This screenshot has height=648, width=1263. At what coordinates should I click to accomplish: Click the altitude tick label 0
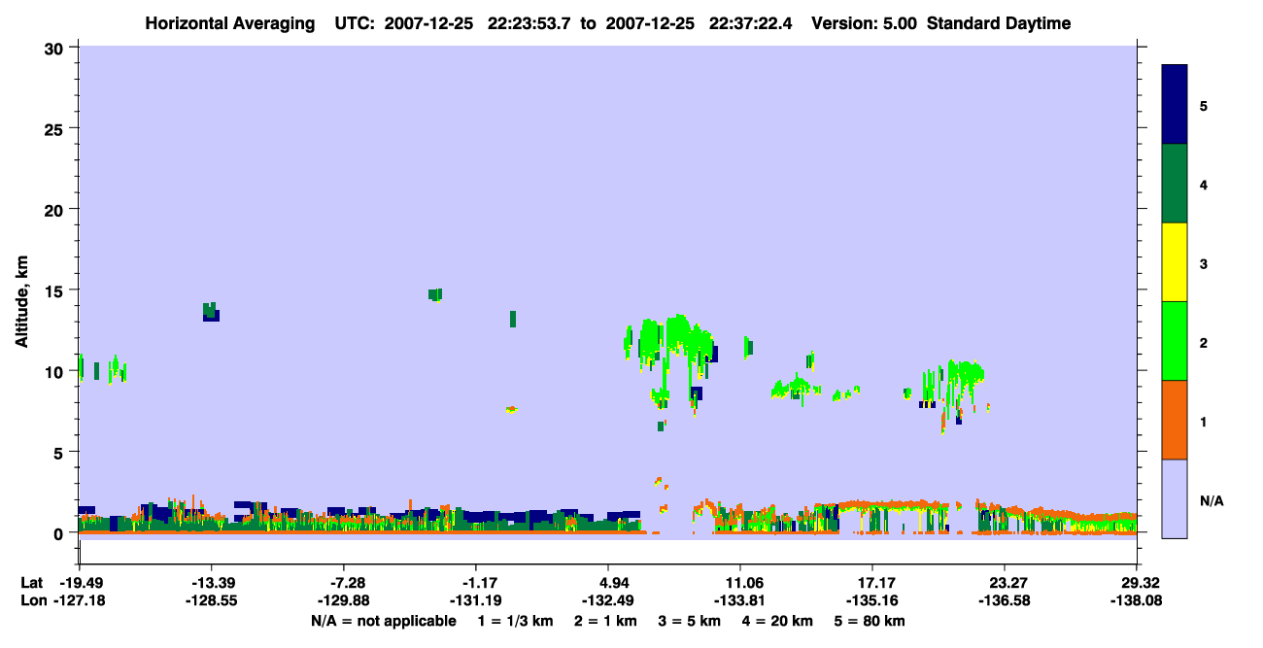point(60,533)
